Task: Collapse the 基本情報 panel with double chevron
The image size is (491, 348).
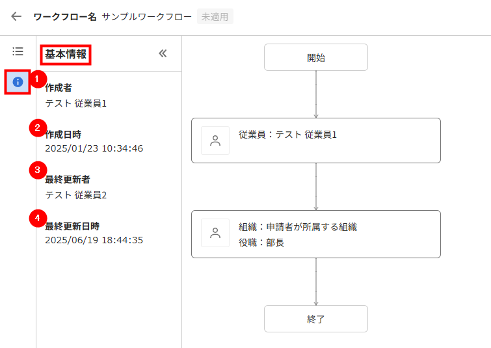Action: click(x=163, y=53)
